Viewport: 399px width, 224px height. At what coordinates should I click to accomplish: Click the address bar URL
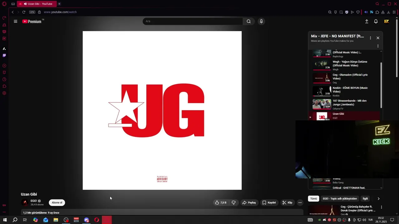tap(60, 12)
